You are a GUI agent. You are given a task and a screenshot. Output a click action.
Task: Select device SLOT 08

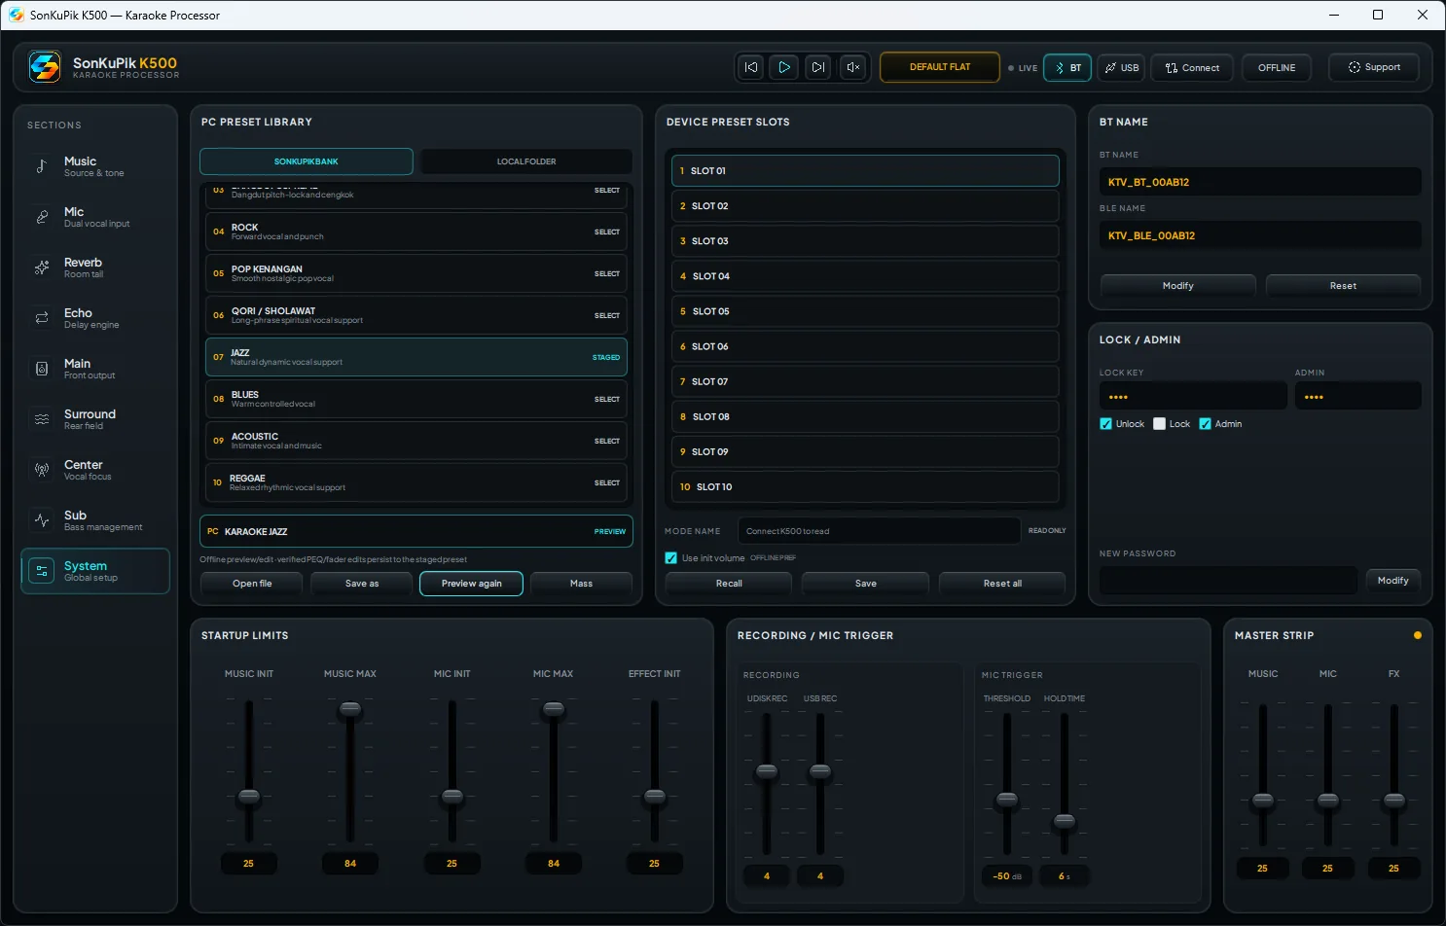click(865, 416)
